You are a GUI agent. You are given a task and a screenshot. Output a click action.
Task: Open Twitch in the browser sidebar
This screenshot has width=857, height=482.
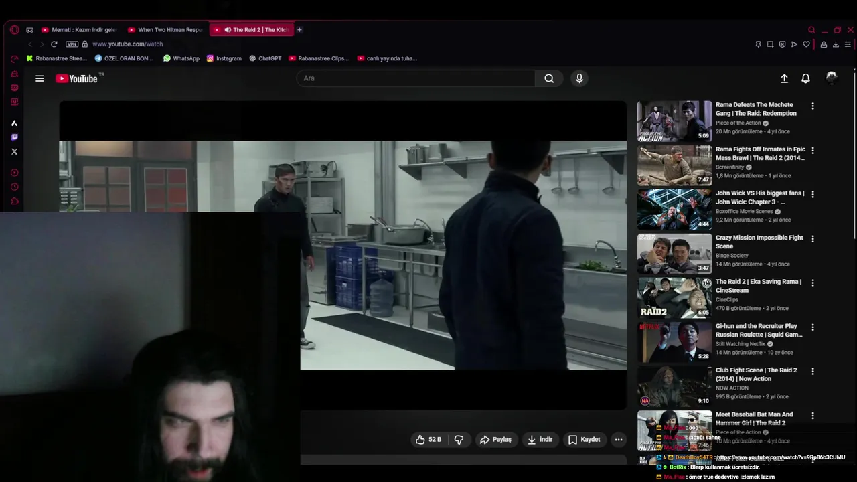pyautogui.click(x=14, y=137)
